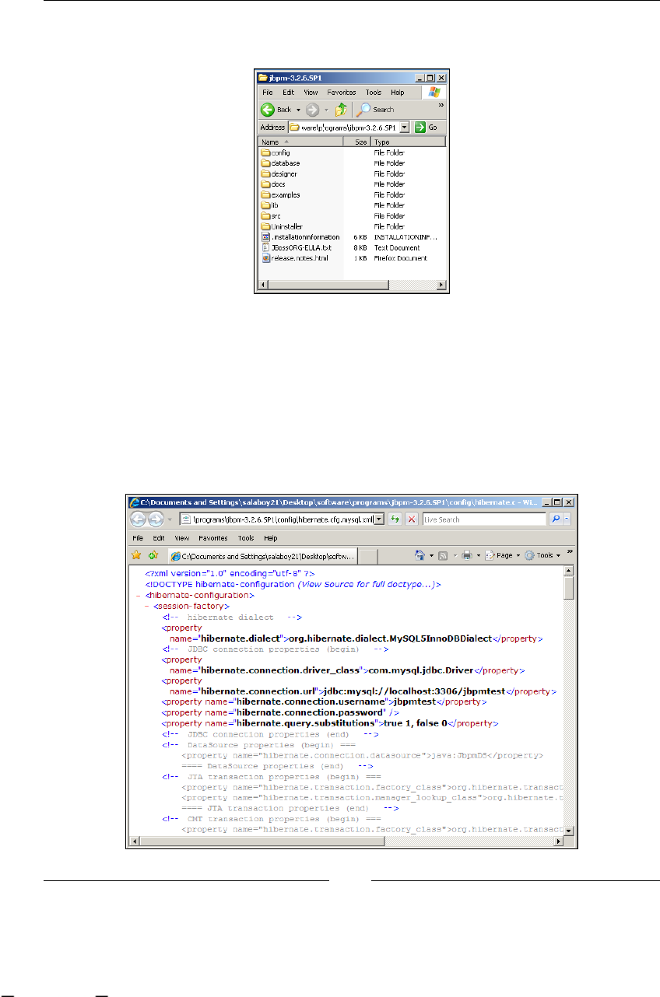Click the DOCTYPE hibernate-configuration line
Screen dimensions: 660x997
pyautogui.click(x=293, y=583)
